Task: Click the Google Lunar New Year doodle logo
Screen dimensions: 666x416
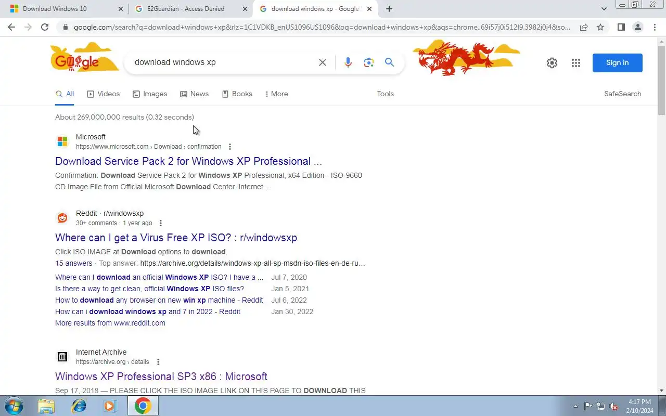Action: pyautogui.click(x=85, y=58)
